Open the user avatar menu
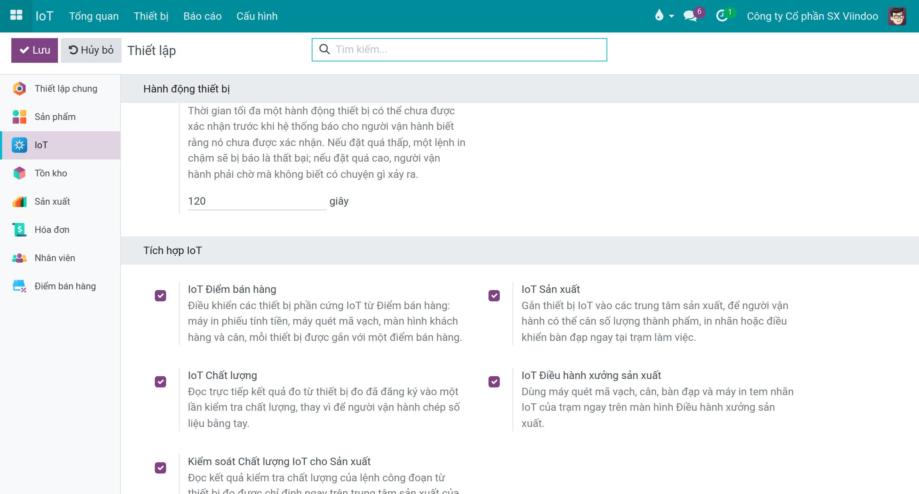 pos(896,16)
